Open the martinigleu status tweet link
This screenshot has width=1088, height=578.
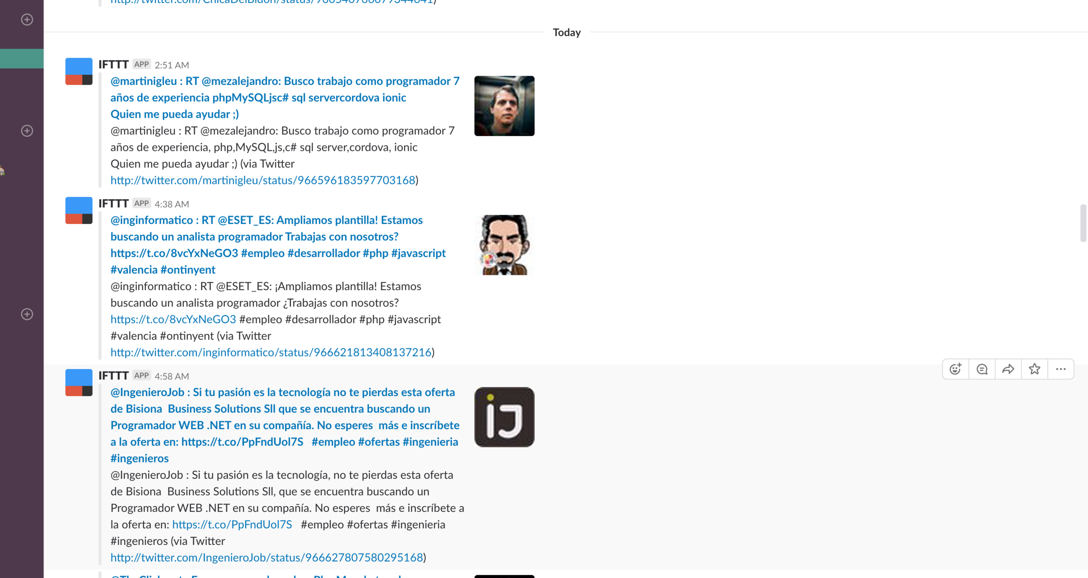click(x=262, y=180)
